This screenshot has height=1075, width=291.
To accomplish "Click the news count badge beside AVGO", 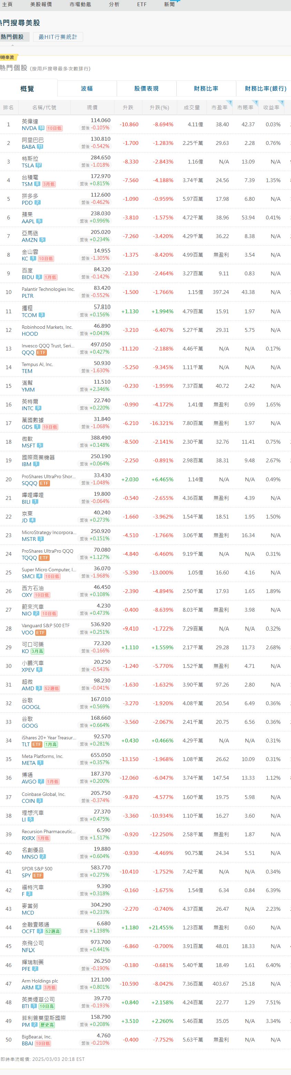I will tap(41, 782).
